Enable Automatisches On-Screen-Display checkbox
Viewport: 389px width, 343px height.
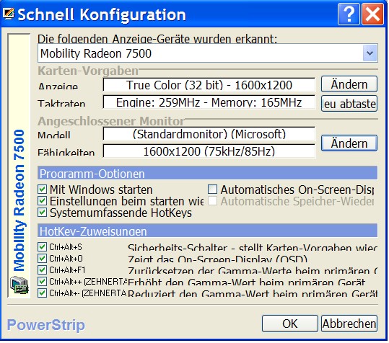click(x=212, y=190)
